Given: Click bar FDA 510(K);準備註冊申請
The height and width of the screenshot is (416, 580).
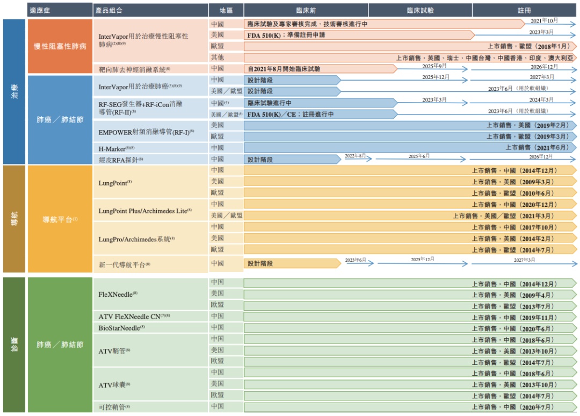Looking at the screenshot, I should [x=359, y=35].
